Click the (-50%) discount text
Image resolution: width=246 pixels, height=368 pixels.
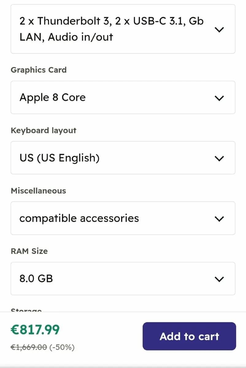[62, 347]
